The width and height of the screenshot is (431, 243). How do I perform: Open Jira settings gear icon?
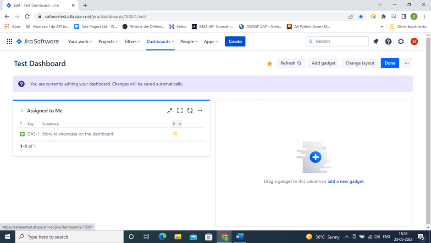[x=401, y=41]
